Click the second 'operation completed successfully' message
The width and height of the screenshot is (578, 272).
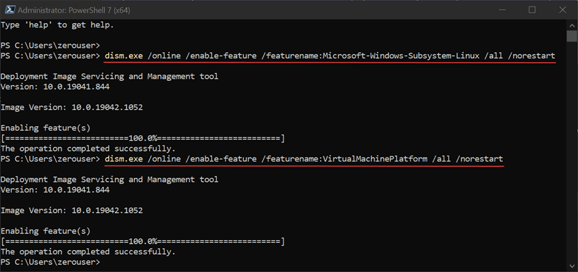(87, 252)
